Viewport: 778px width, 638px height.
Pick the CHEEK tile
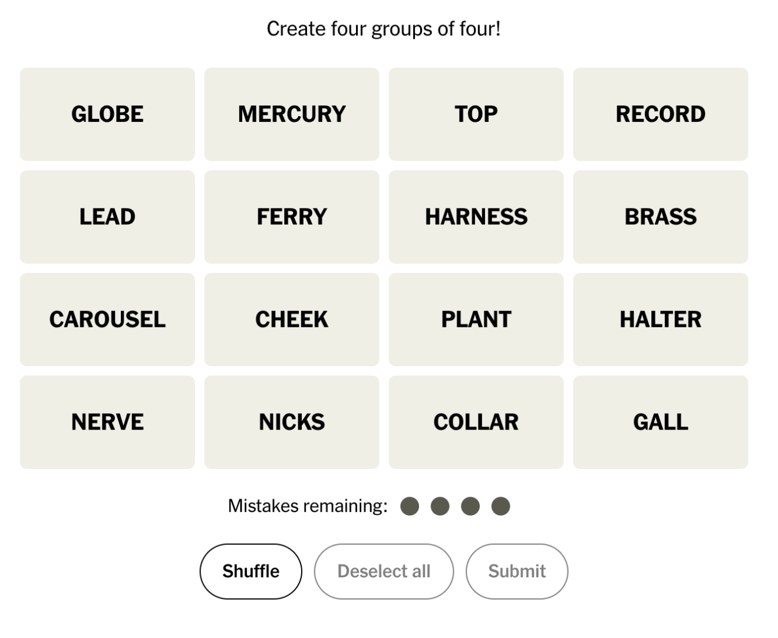click(x=292, y=319)
